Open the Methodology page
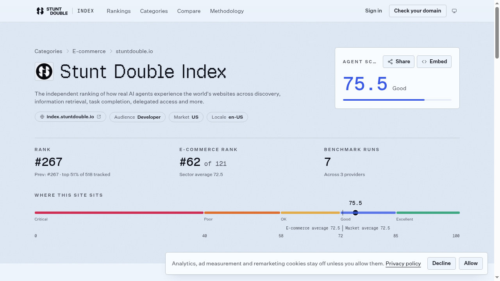 227,11
